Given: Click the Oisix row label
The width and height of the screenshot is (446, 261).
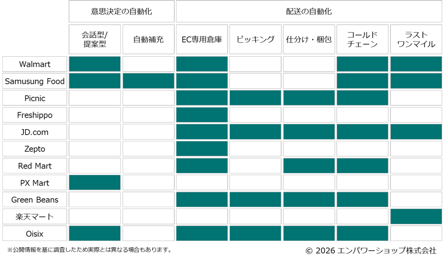Looking at the screenshot, I should pyautogui.click(x=34, y=233).
